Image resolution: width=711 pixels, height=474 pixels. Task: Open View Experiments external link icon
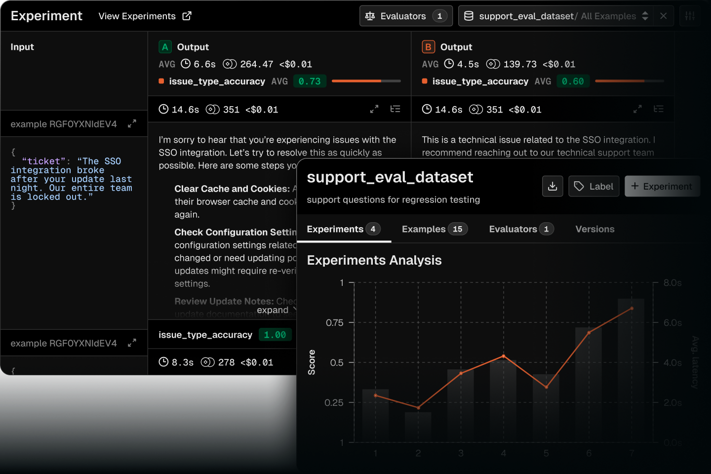187,16
